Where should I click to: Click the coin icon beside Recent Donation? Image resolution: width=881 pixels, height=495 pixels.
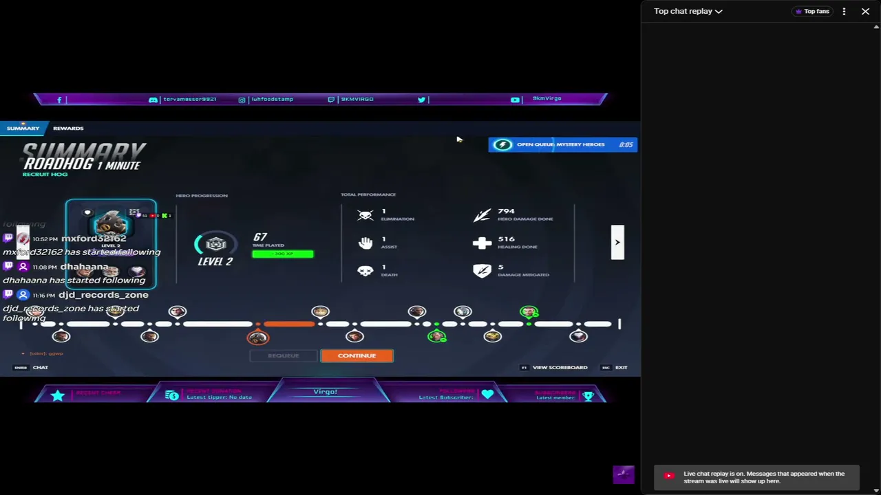tap(172, 395)
